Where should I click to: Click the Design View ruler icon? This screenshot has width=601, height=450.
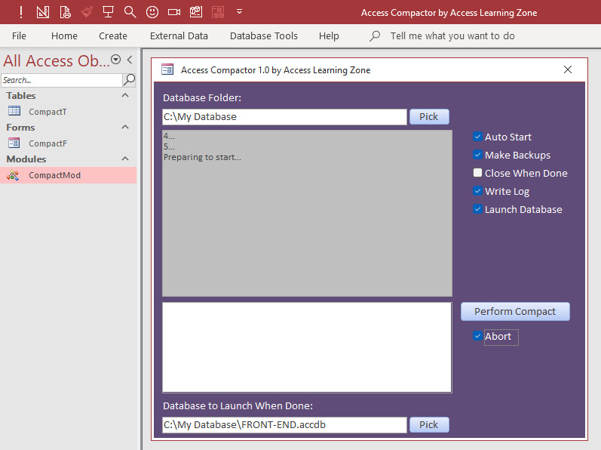click(x=42, y=12)
